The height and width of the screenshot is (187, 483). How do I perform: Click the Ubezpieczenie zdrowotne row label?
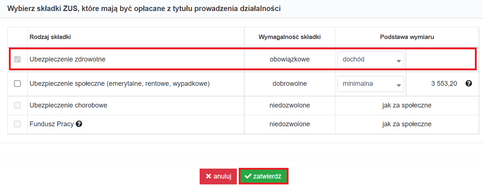pos(68,59)
